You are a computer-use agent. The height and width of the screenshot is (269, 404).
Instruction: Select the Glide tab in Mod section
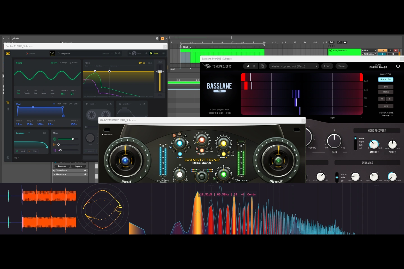(75, 104)
